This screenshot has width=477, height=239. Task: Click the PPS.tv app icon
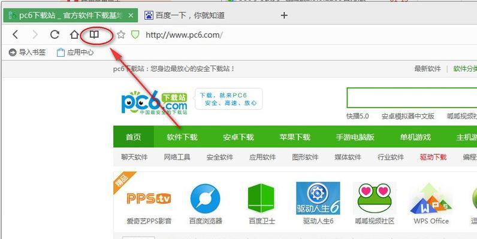tap(149, 198)
